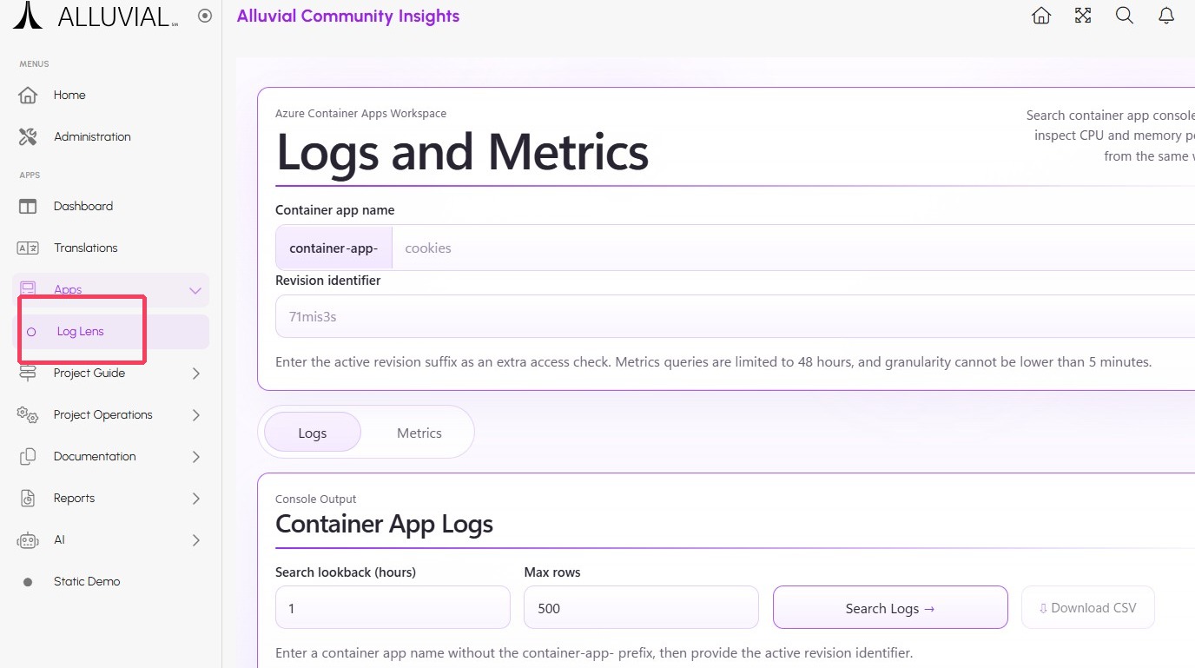The width and height of the screenshot is (1195, 668).
Task: Click the Project Operations gears icon
Action: 28,414
